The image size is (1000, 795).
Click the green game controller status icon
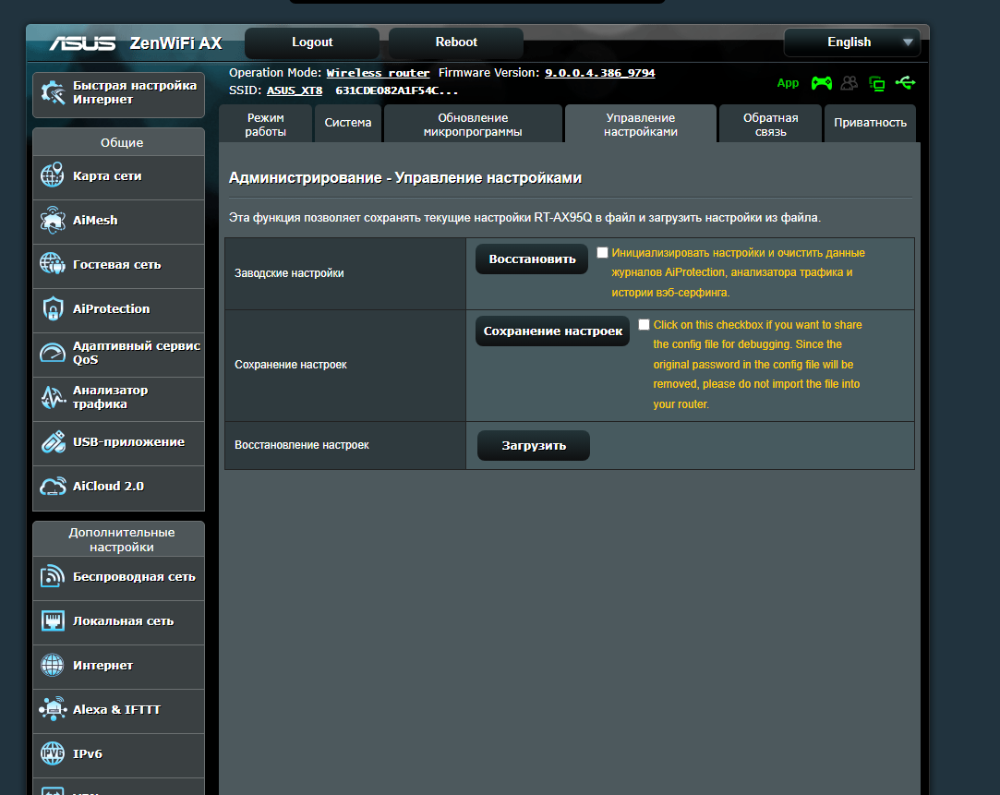[822, 83]
